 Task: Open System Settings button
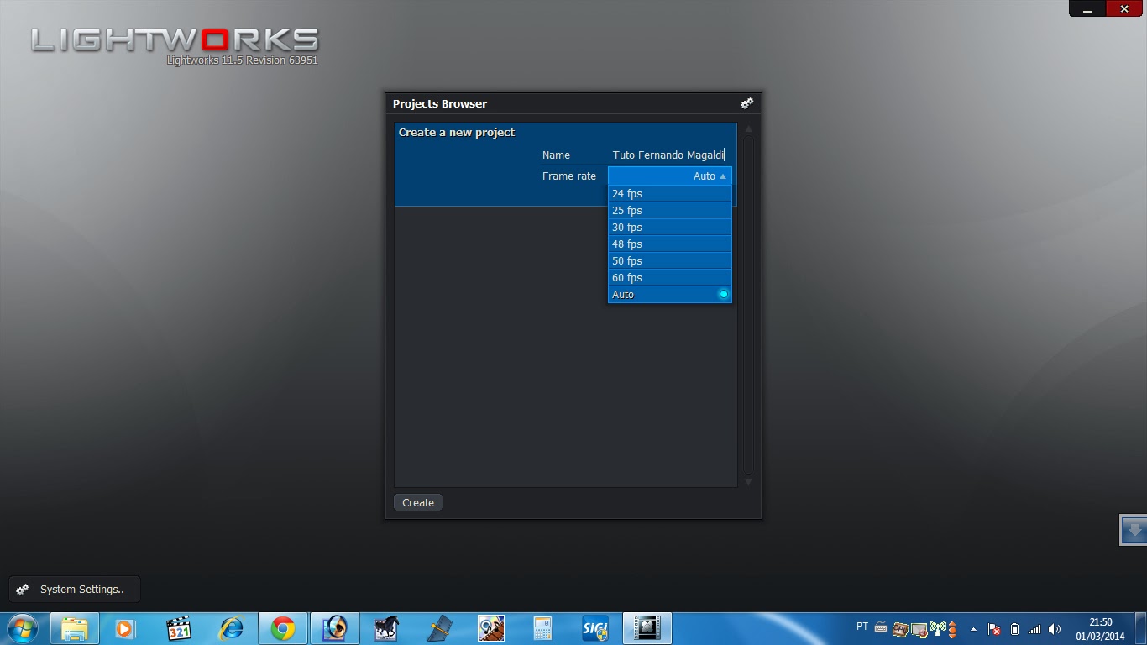(x=75, y=590)
